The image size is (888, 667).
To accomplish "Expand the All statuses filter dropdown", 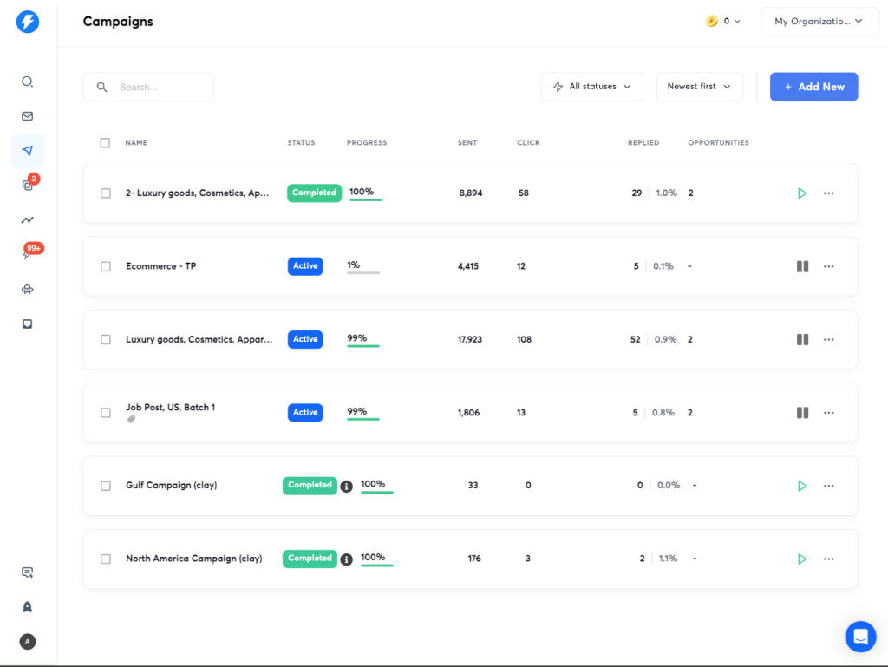I will pos(591,87).
